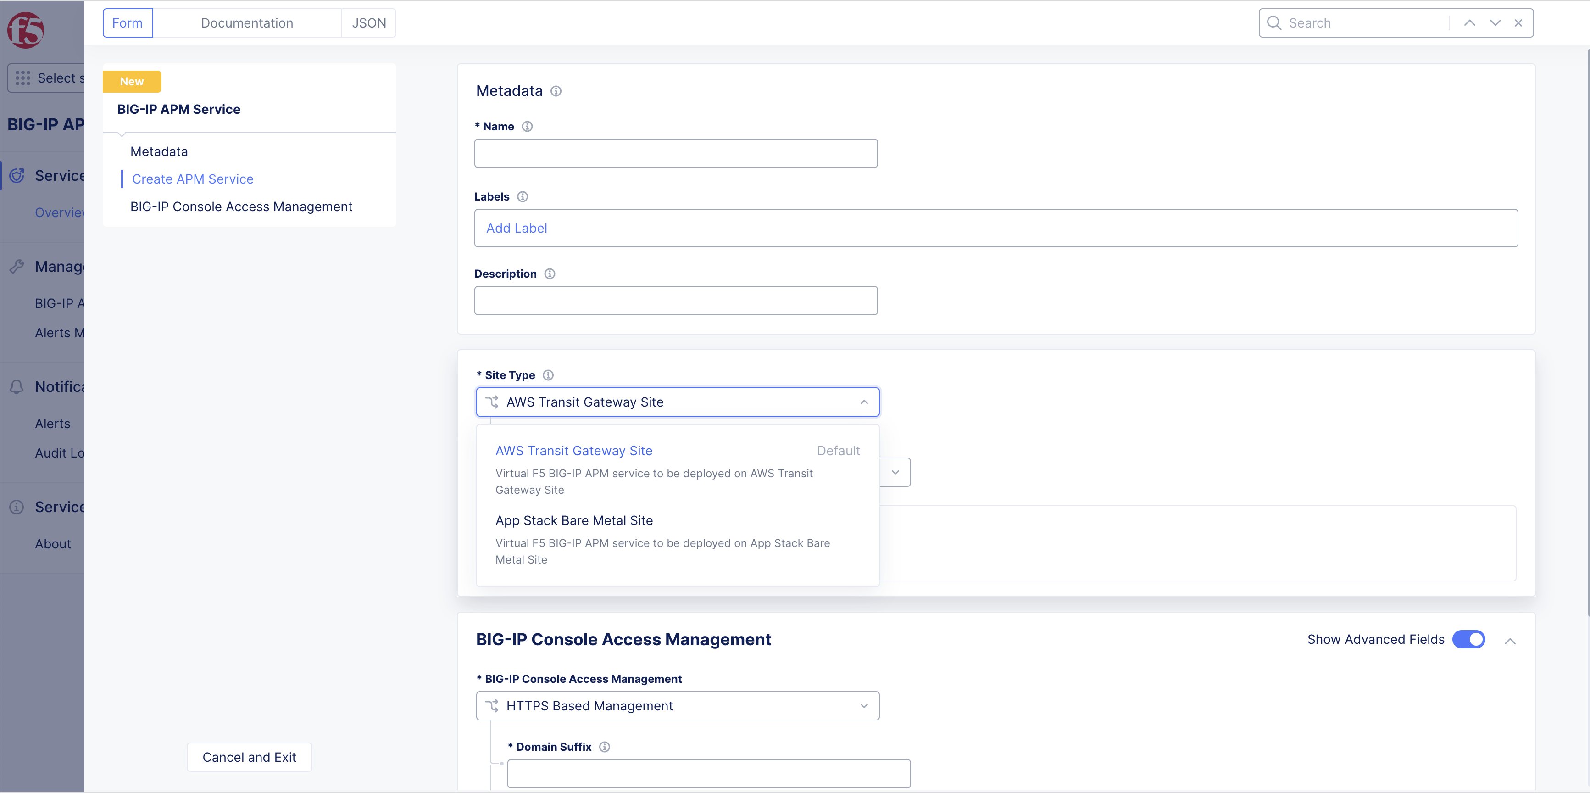
Task: Switch to the JSON tab
Action: [368, 23]
